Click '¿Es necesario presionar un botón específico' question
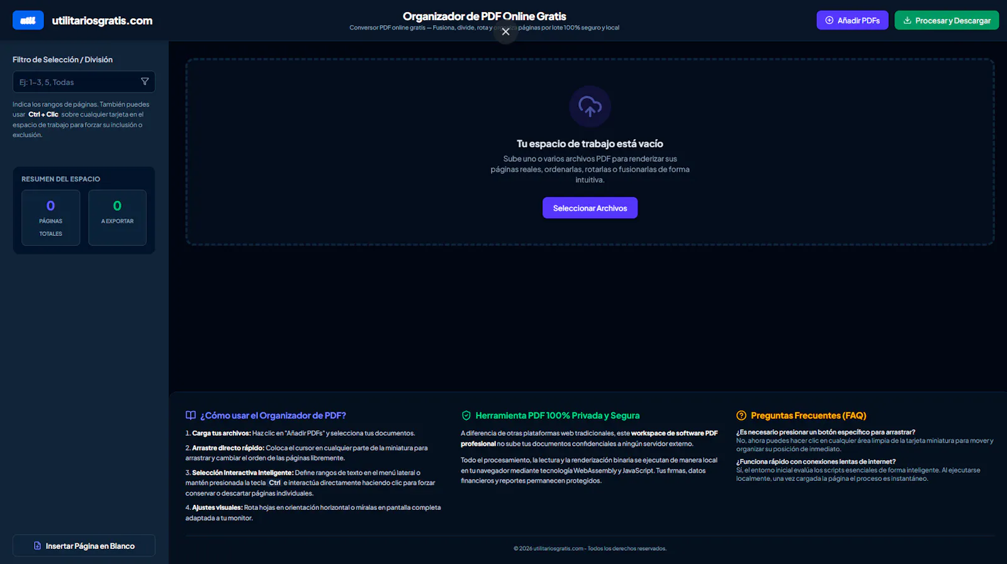Viewport: 1007px width, 564px height. 826,432
